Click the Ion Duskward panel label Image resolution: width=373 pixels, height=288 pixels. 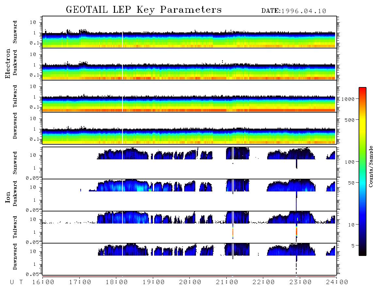[15, 193]
